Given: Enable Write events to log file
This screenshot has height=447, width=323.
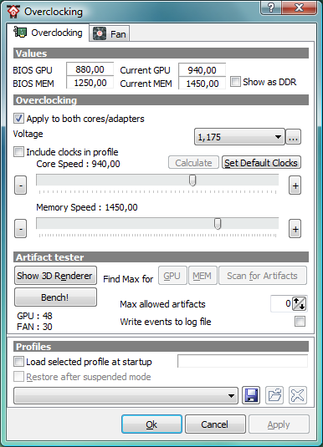Looking at the screenshot, I should point(300,322).
